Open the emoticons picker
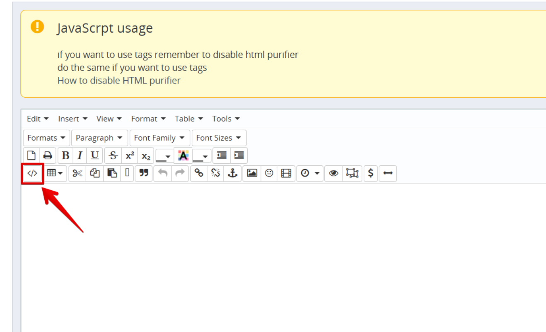This screenshot has width=546, height=332. pyautogui.click(x=269, y=173)
